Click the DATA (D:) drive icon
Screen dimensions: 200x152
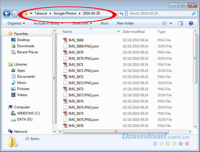click(x=13, y=120)
